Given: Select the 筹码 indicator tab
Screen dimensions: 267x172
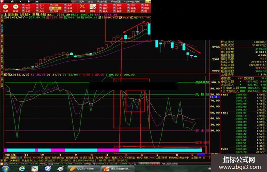Looking at the screenshot, I should 164,158.
